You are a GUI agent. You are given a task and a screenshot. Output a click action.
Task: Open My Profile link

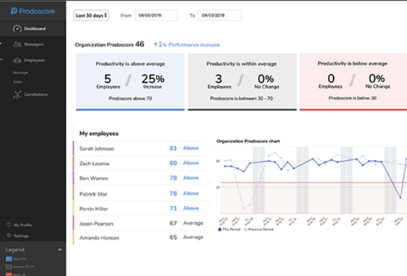(x=22, y=225)
